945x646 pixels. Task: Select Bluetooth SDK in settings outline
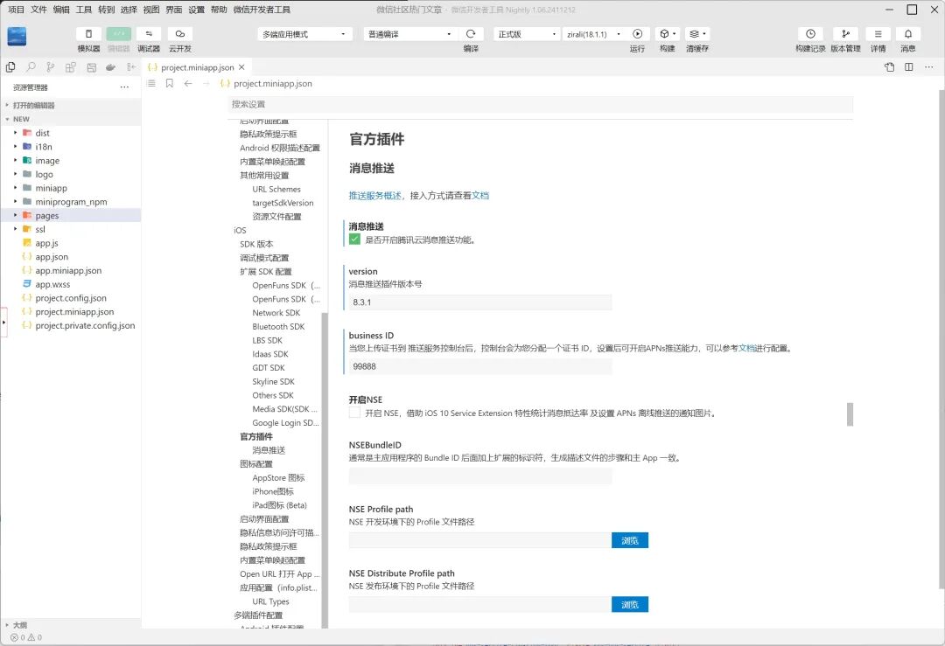(278, 326)
